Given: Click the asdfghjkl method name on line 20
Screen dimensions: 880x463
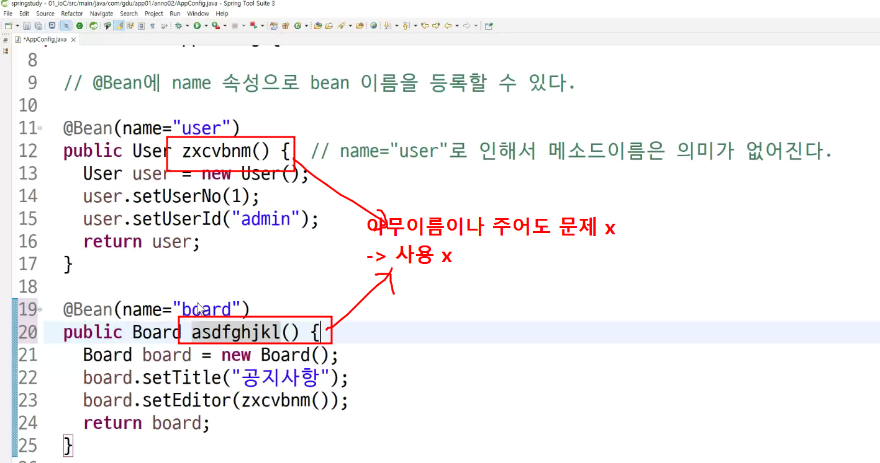Looking at the screenshot, I should tap(236, 332).
